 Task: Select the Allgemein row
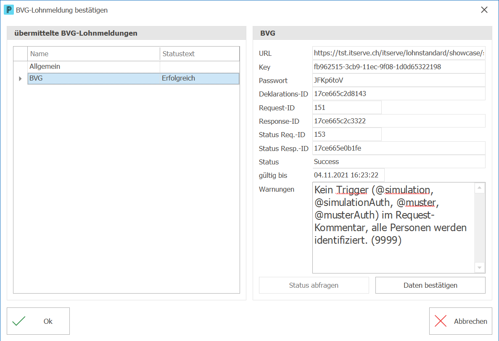click(133, 66)
